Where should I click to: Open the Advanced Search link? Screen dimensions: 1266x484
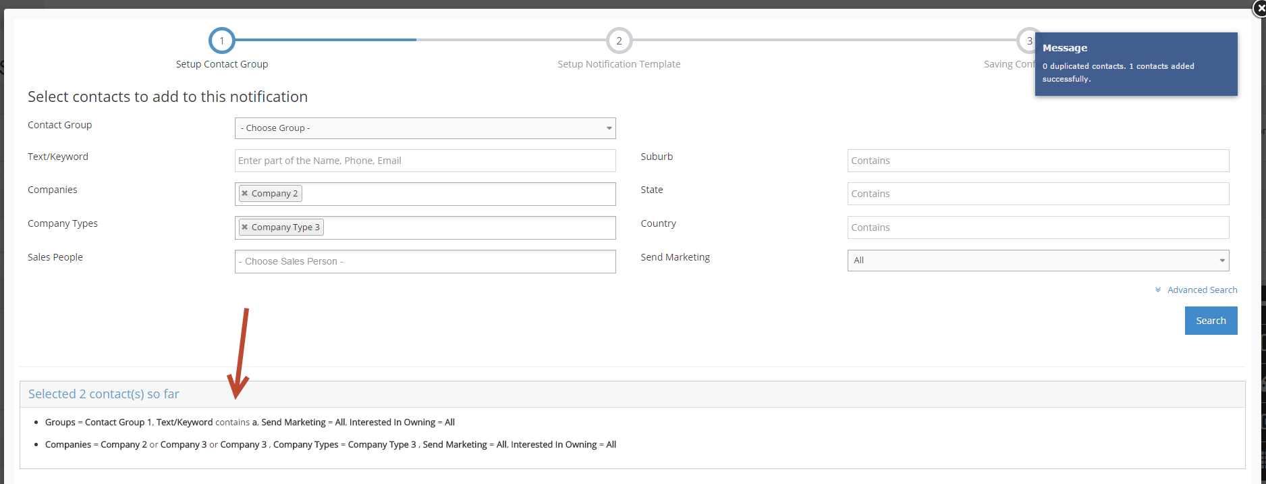1202,290
